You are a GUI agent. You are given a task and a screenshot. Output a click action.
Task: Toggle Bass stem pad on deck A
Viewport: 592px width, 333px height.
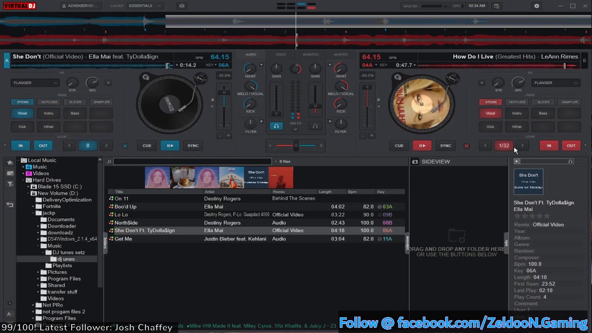point(75,113)
